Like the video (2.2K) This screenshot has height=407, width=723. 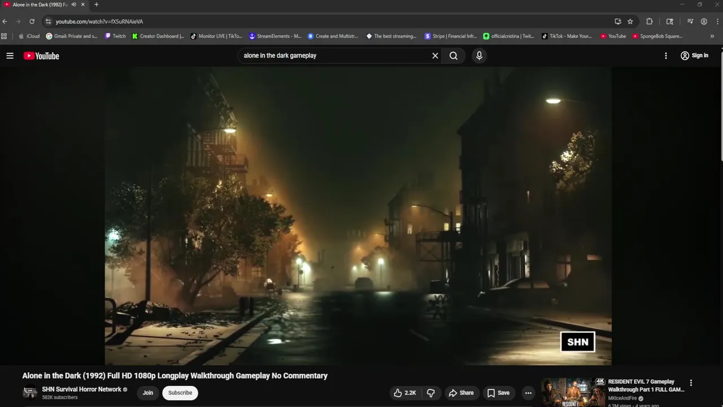pyautogui.click(x=404, y=393)
